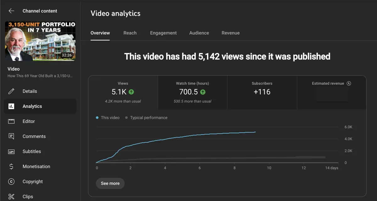
Task: Click the blue This video legend dot
Action: (x=97, y=118)
